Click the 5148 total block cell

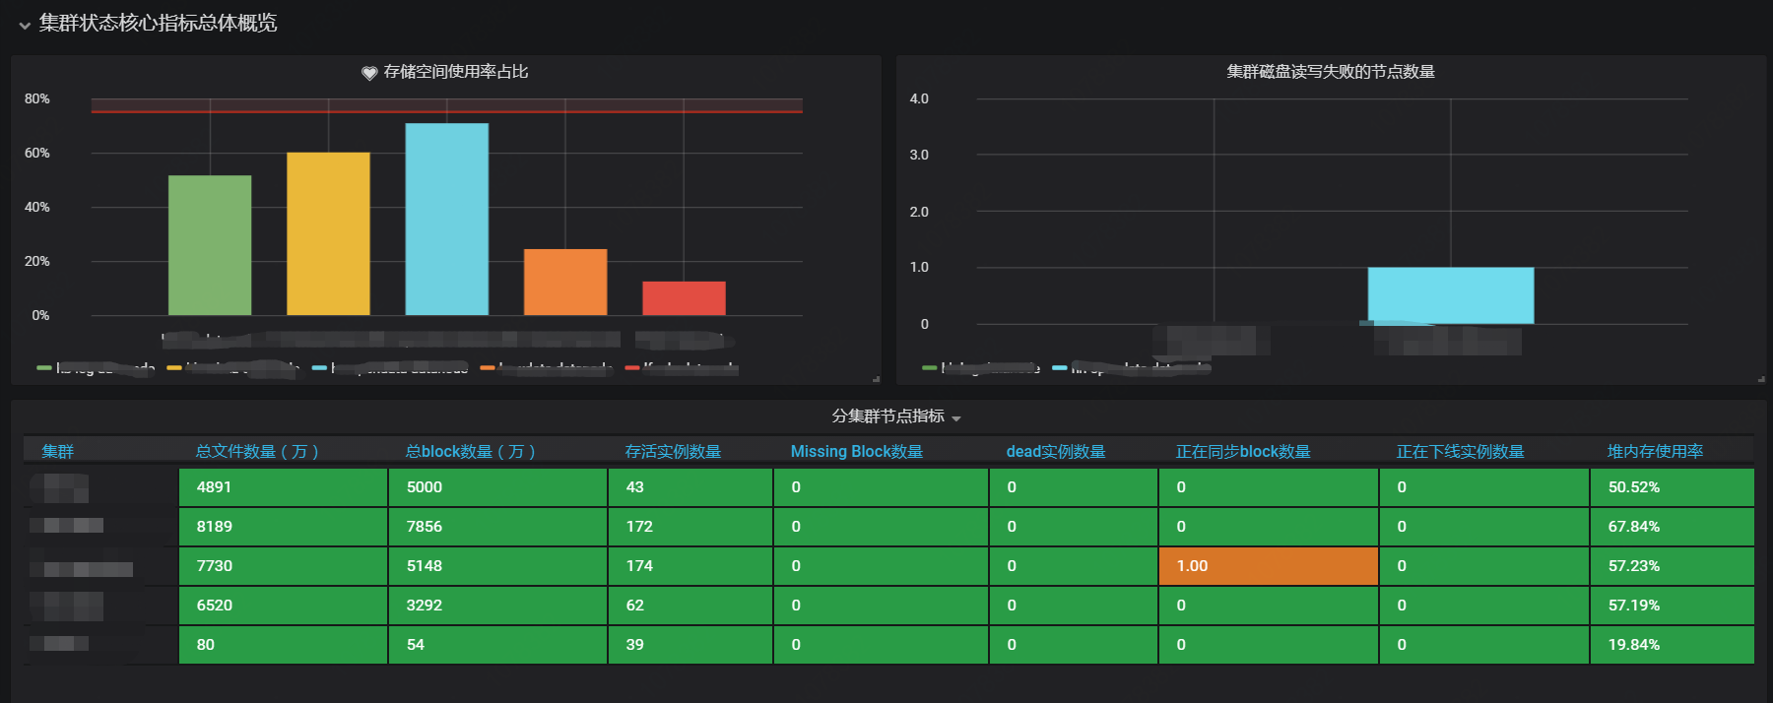pyautogui.click(x=497, y=566)
